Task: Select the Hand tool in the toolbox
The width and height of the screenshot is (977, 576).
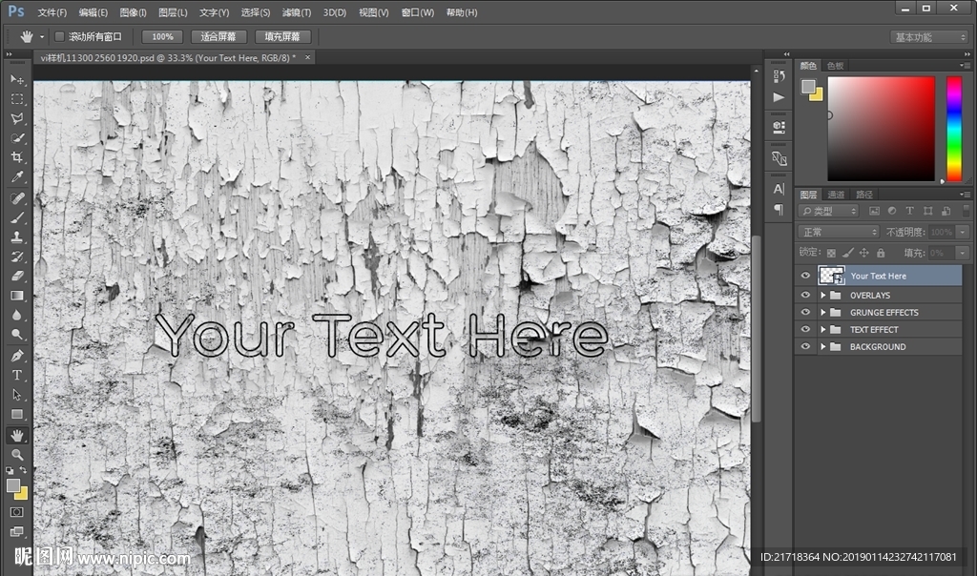Action: click(x=17, y=435)
